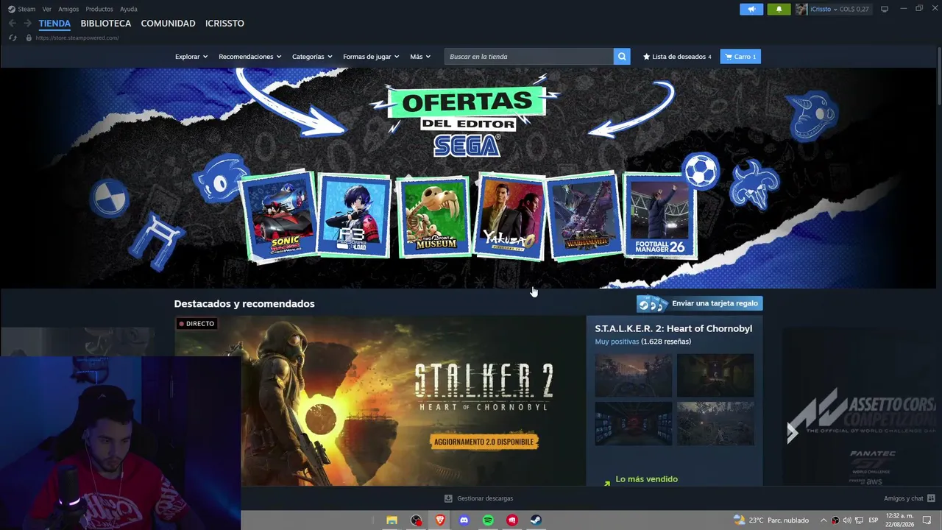Open the Sonic Racing game card
Image resolution: width=942 pixels, height=530 pixels.
279,216
